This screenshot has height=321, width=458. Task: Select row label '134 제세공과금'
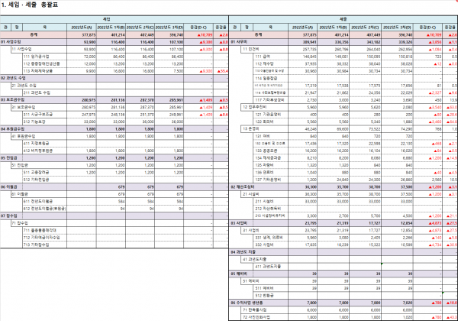click(x=268, y=158)
